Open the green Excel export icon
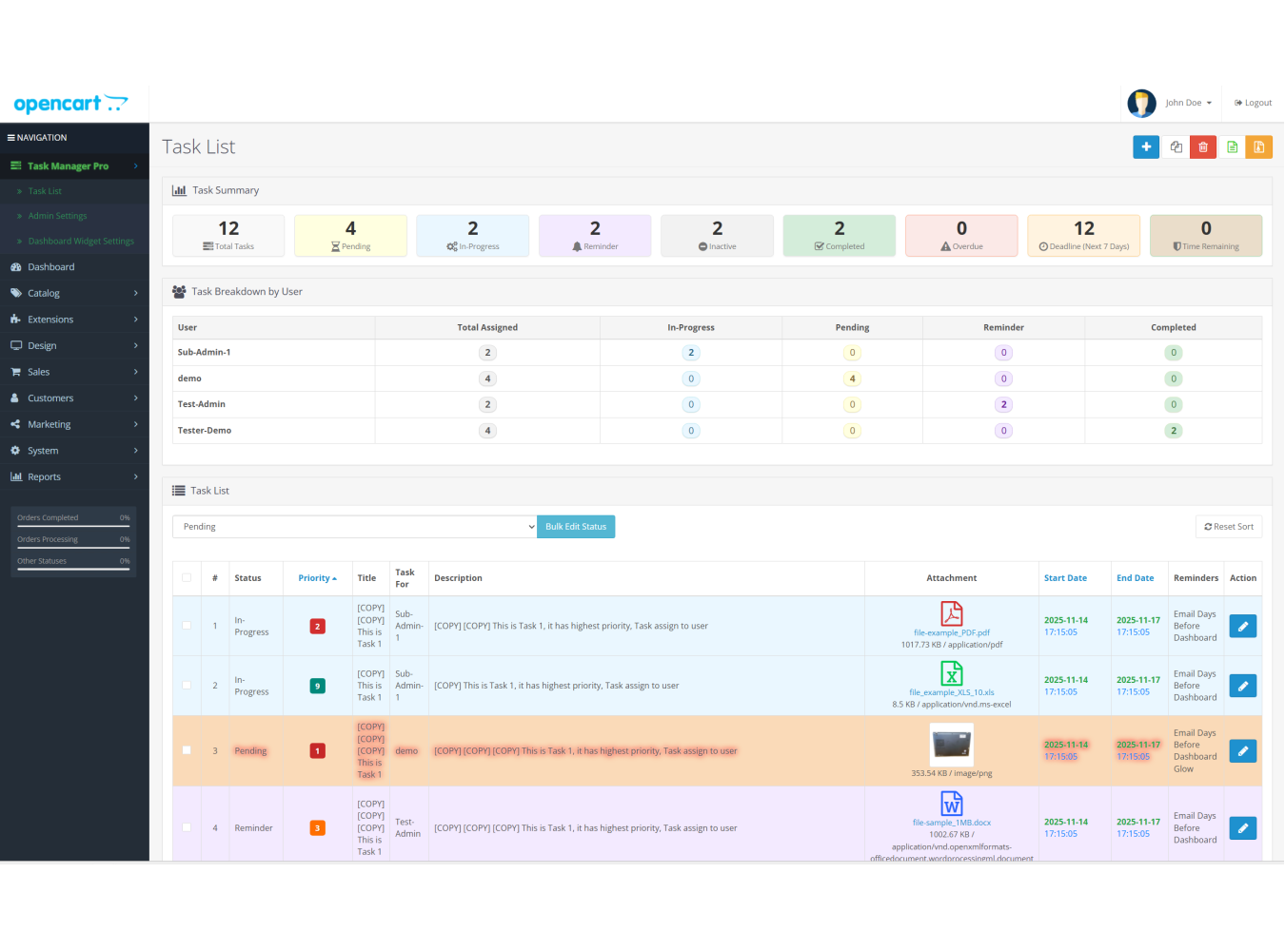Screen dimensions: 1285x951 pos(1232,147)
